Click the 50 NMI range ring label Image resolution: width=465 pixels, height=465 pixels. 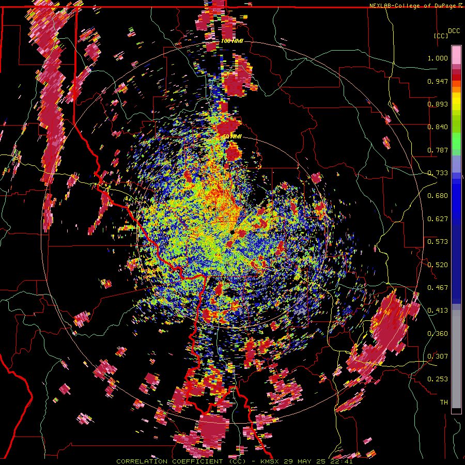[232, 136]
